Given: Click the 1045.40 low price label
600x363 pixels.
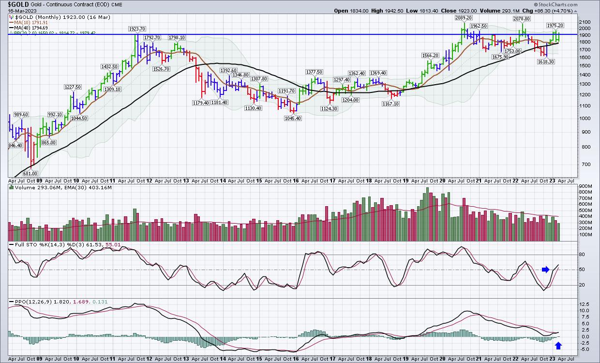Looking at the screenshot, I should point(293,119).
